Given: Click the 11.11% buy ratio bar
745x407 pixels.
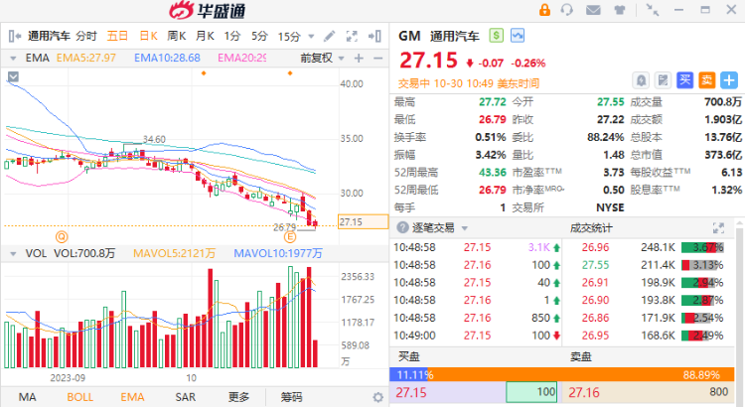Looking at the screenshot, I should coord(408,374).
